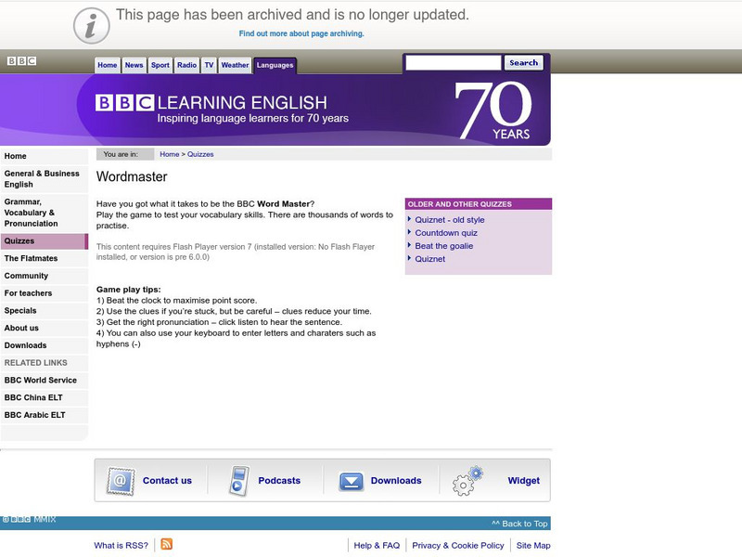Click the Contact us link
Screen dimensions: 742x557
167,480
